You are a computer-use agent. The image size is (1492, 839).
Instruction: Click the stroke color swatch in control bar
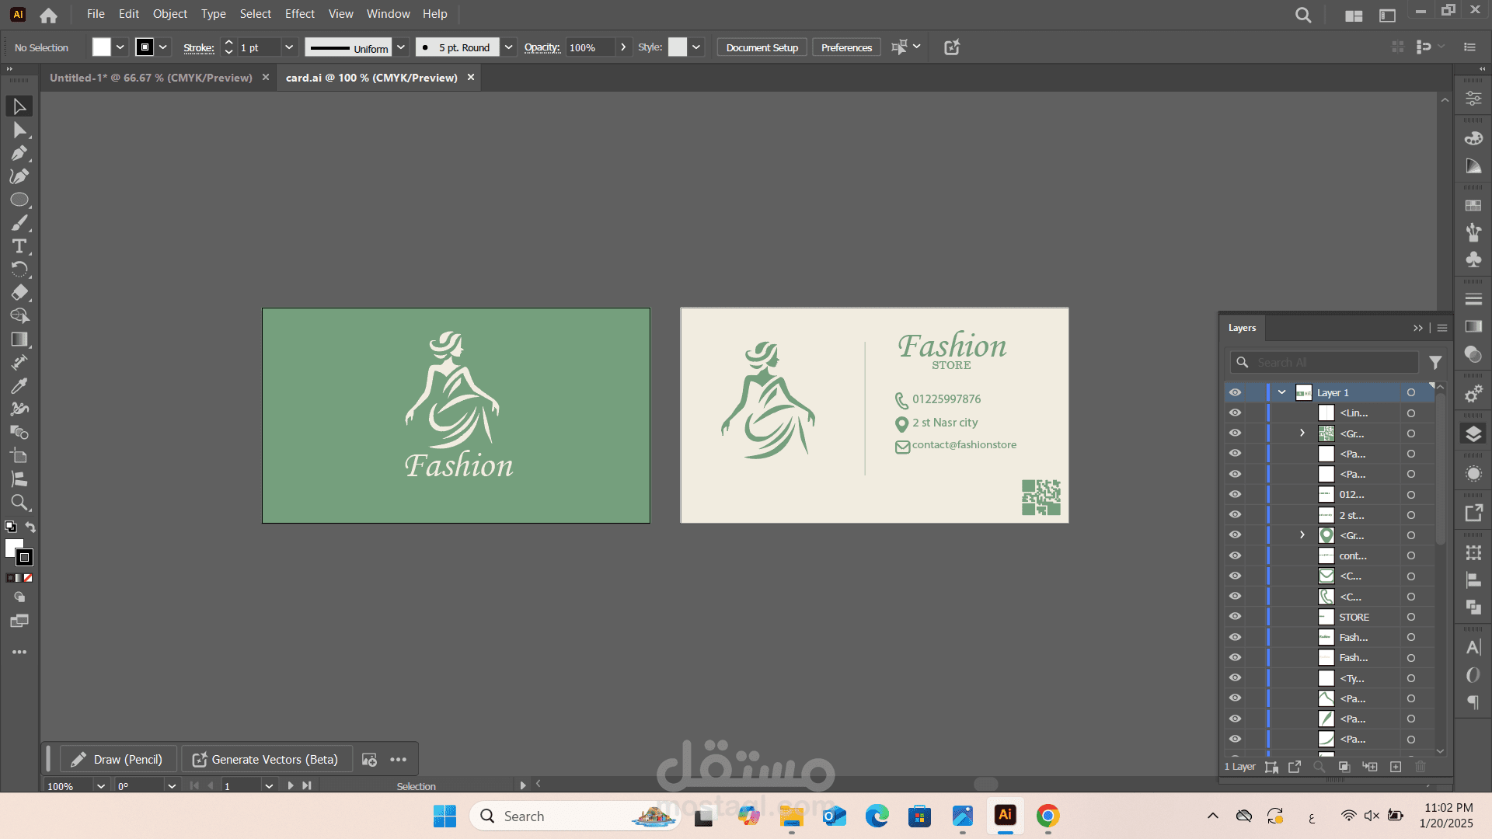coord(145,47)
